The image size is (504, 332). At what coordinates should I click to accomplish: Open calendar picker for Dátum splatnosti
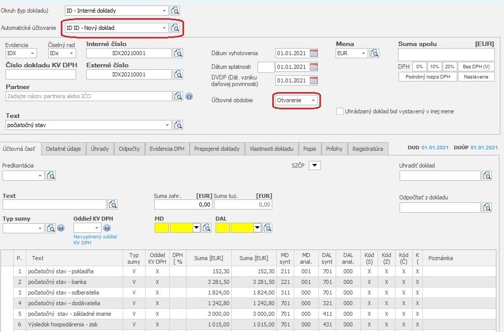pyautogui.click(x=313, y=67)
